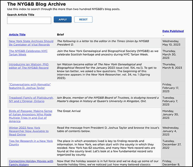The height and width of the screenshot is (167, 193).
Task: Click the NYG&B Blog Archive page heading
Action: click(36, 4)
